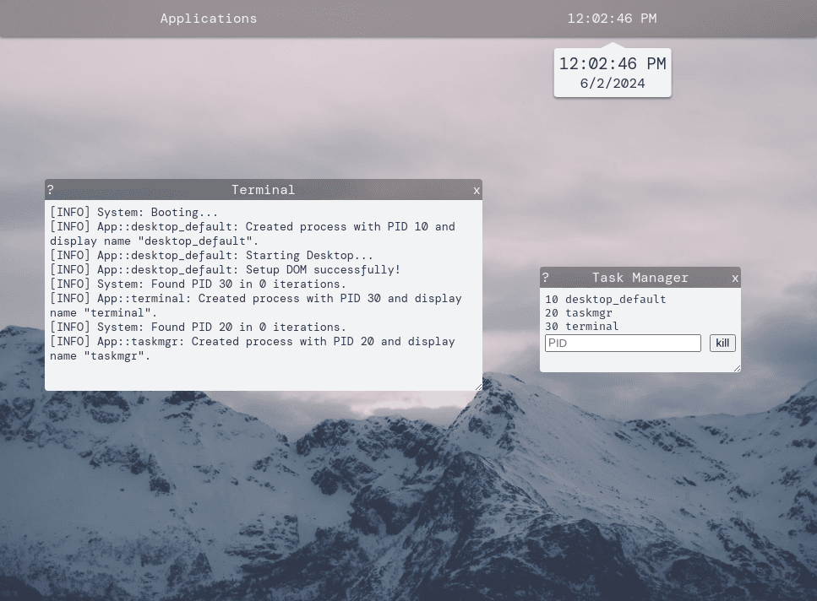Click the large time in clock popup
The height and width of the screenshot is (601, 817).
(x=613, y=63)
